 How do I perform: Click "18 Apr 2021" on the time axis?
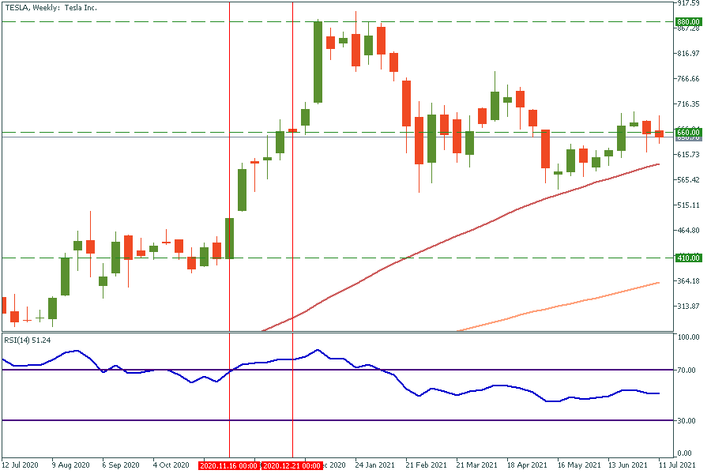point(526,466)
